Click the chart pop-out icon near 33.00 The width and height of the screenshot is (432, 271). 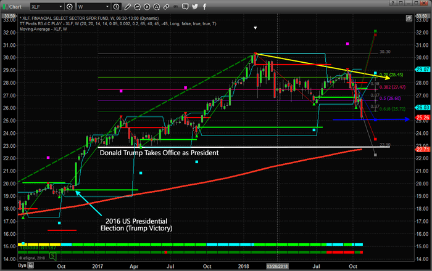click(x=409, y=18)
